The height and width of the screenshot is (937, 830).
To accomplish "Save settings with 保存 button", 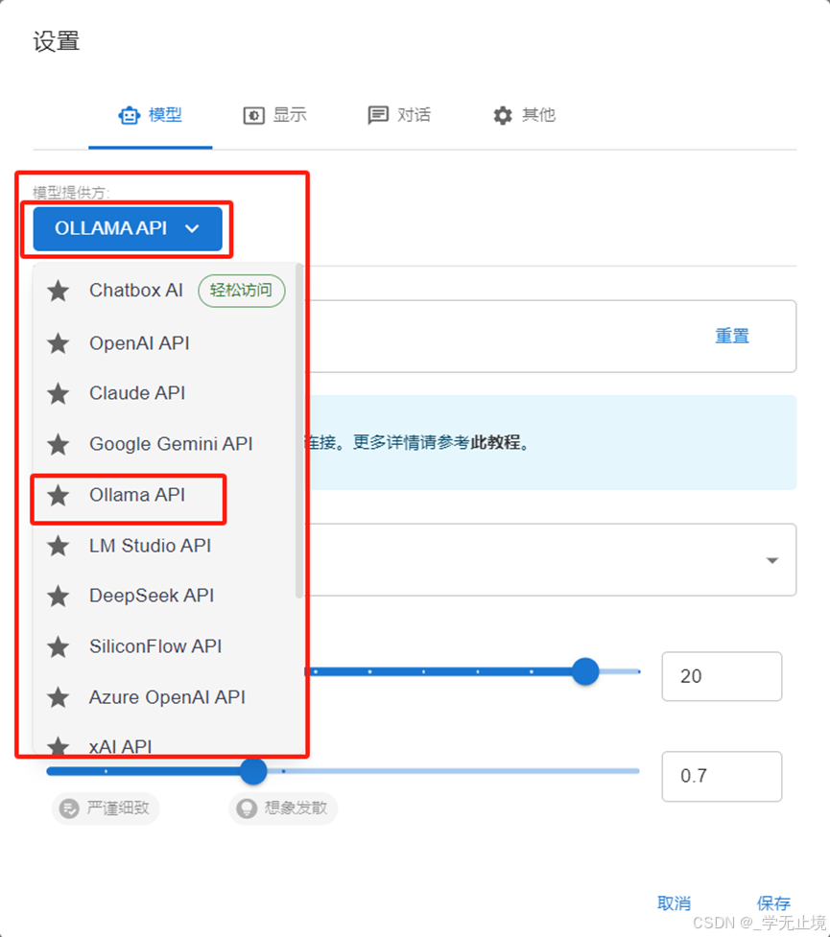I will coord(773,903).
